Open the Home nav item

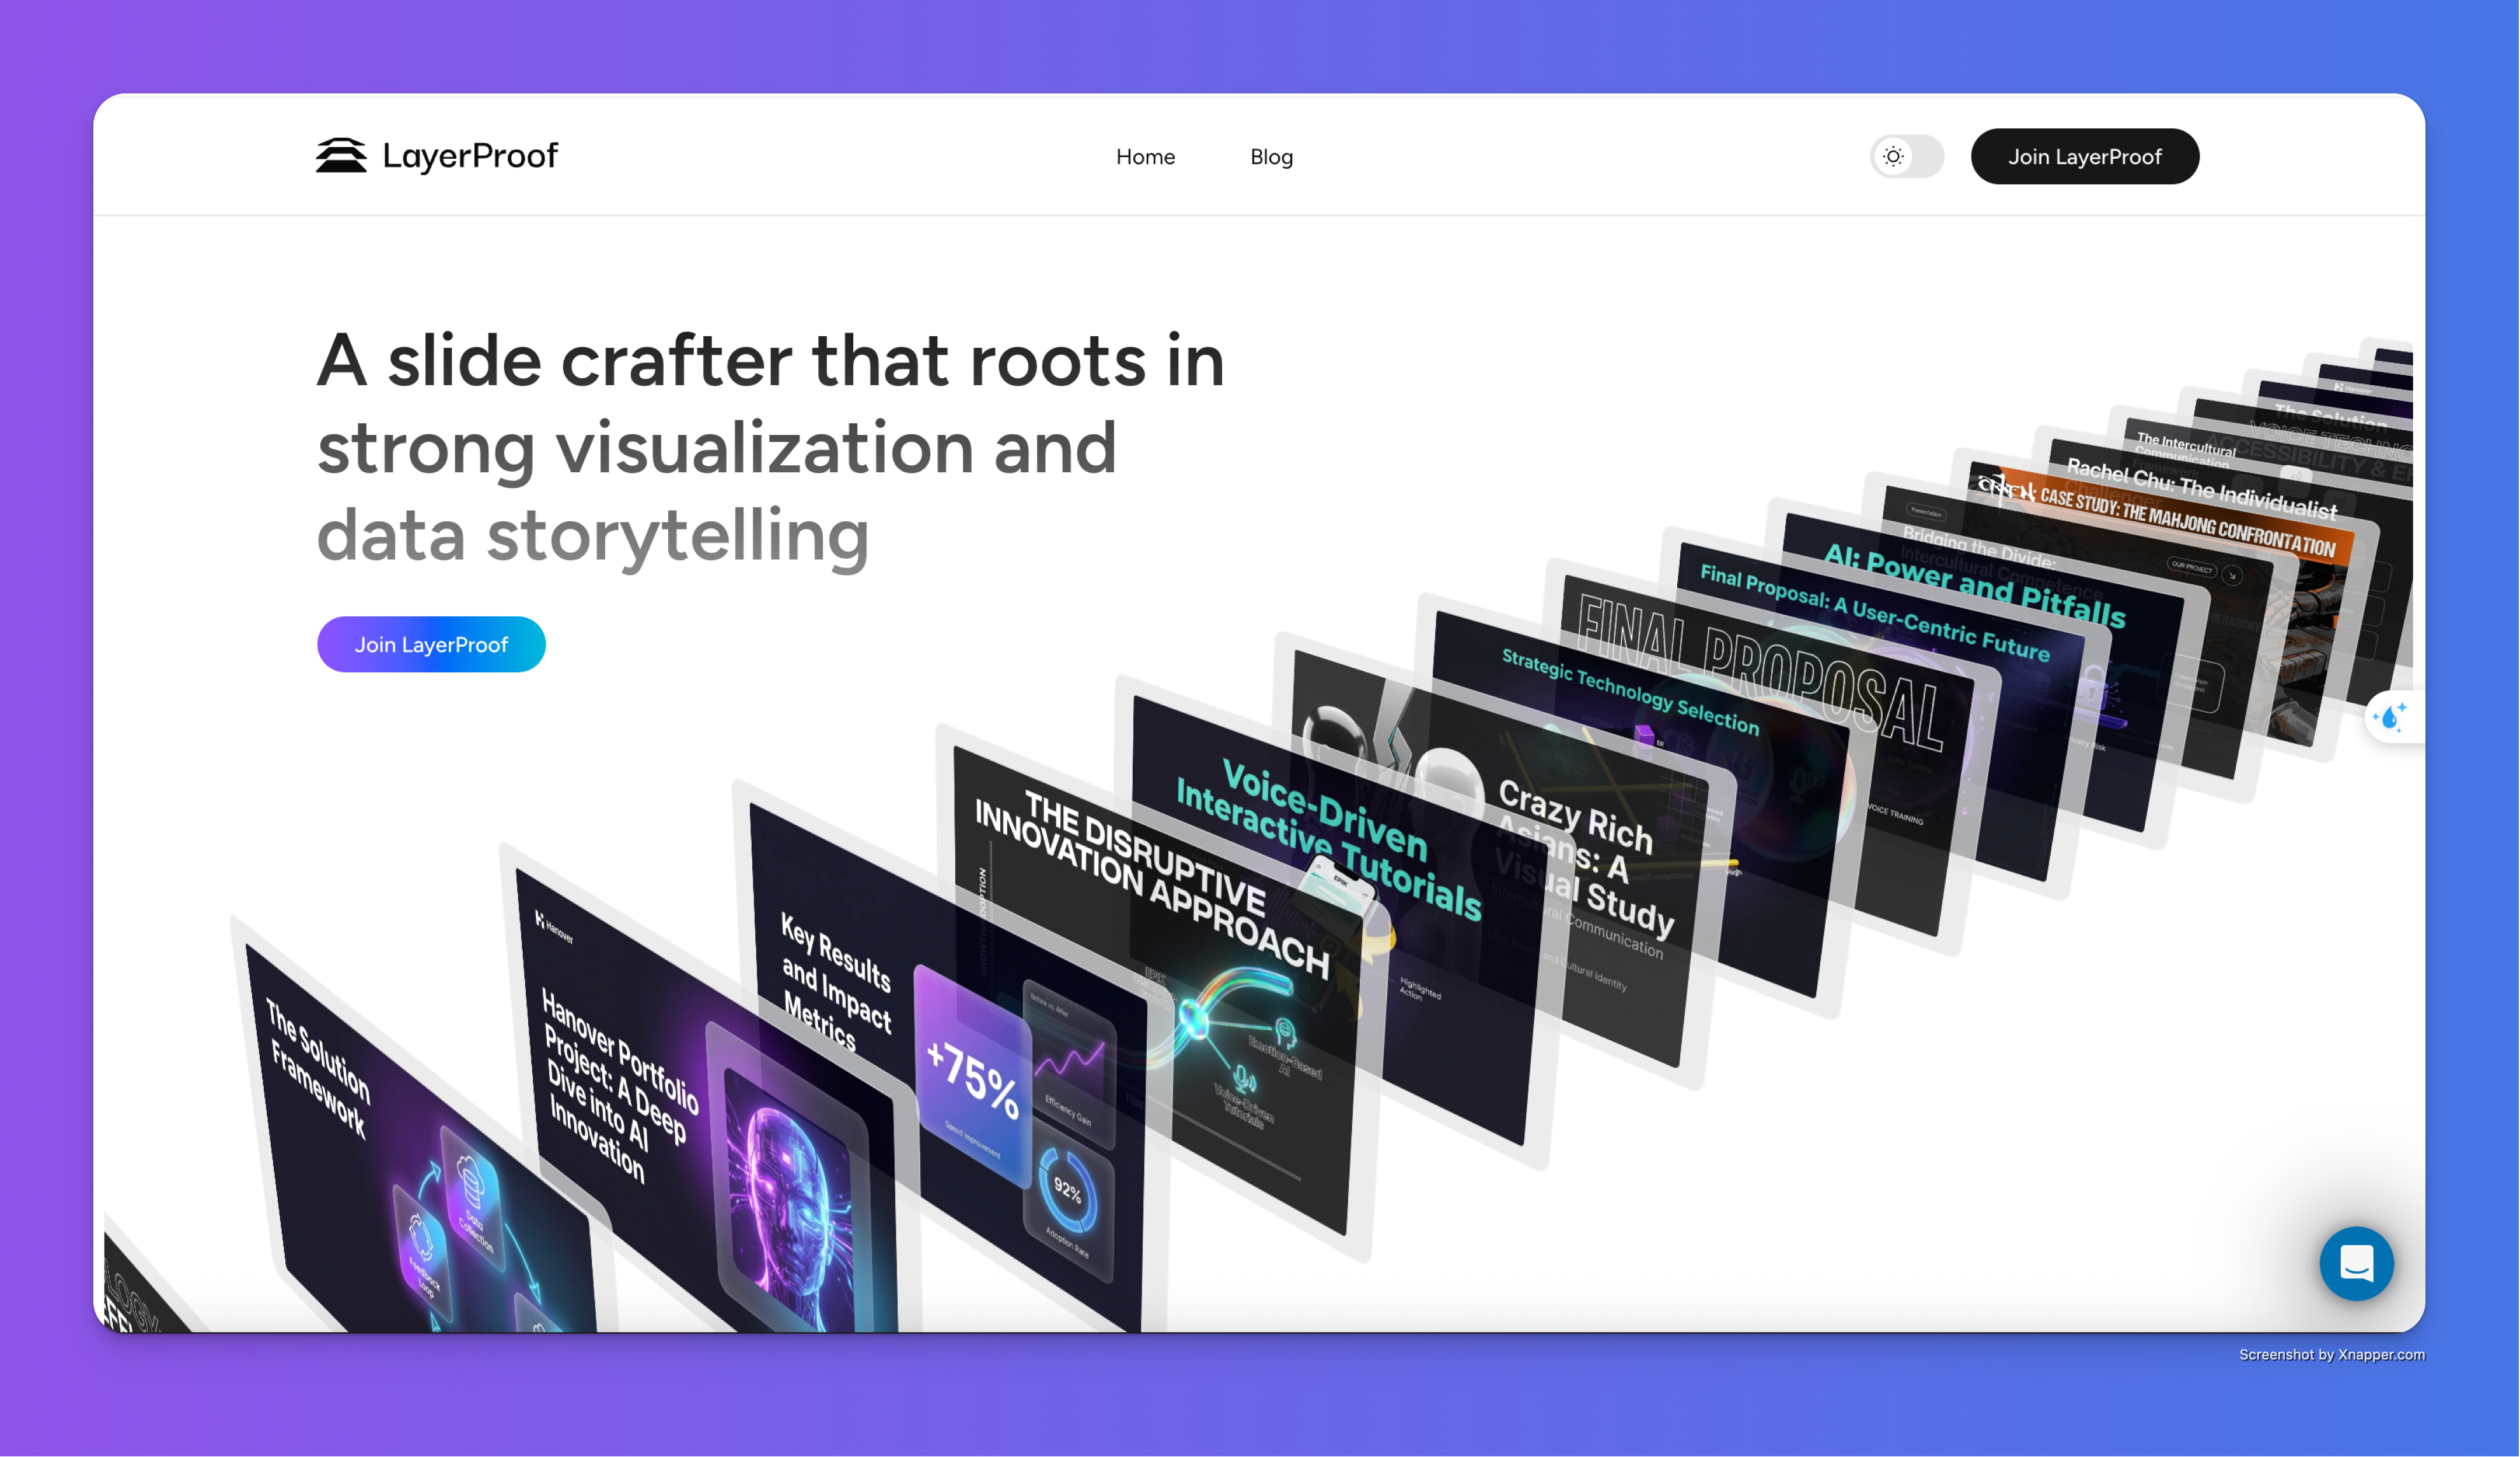click(x=1145, y=157)
